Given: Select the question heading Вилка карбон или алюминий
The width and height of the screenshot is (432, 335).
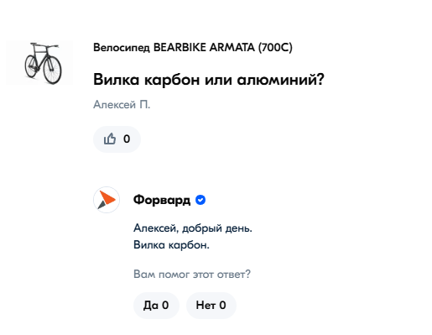Looking at the screenshot, I should tap(209, 80).
